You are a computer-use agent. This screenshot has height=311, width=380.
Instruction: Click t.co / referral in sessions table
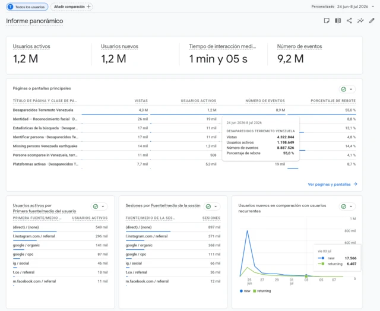[x=136, y=272]
